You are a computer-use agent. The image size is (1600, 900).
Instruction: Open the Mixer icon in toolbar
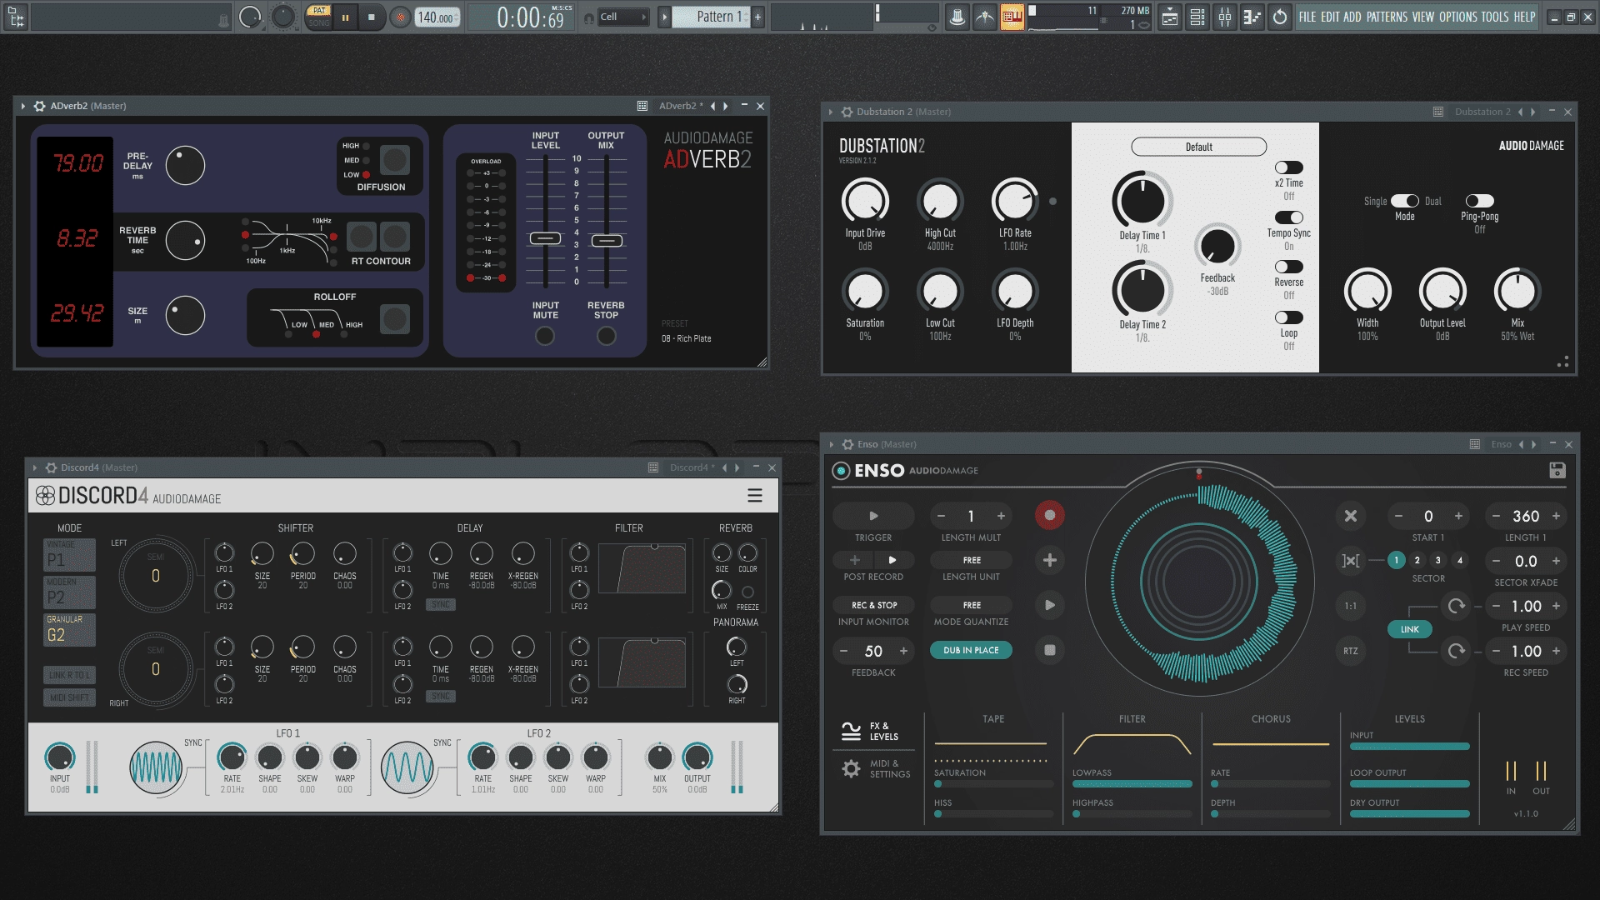(x=1225, y=17)
